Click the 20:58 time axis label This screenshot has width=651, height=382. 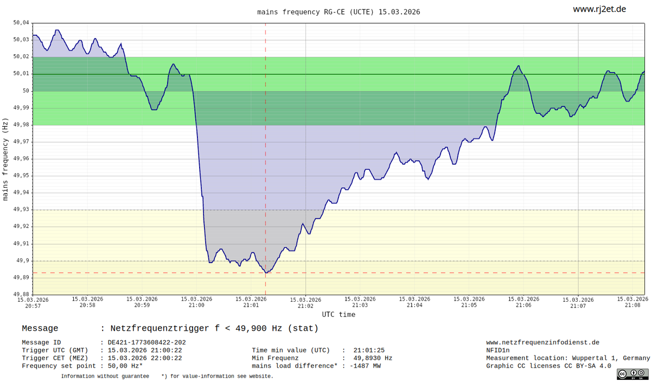(87, 302)
